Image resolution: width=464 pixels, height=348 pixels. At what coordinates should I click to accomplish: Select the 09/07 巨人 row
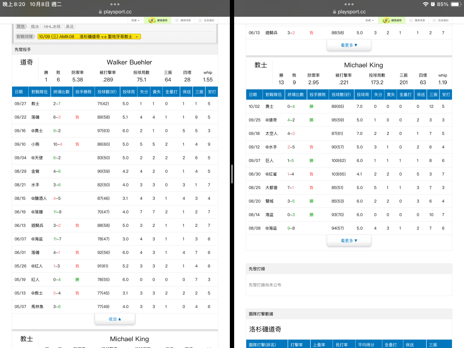point(349,160)
